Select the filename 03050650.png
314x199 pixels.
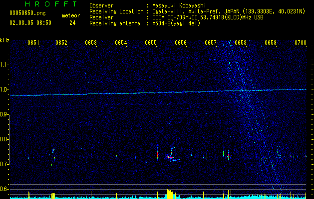(x=27, y=13)
